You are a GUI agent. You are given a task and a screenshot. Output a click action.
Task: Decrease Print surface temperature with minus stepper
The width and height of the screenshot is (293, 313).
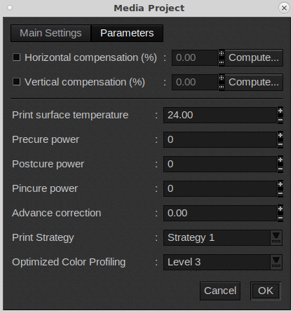tap(280, 120)
